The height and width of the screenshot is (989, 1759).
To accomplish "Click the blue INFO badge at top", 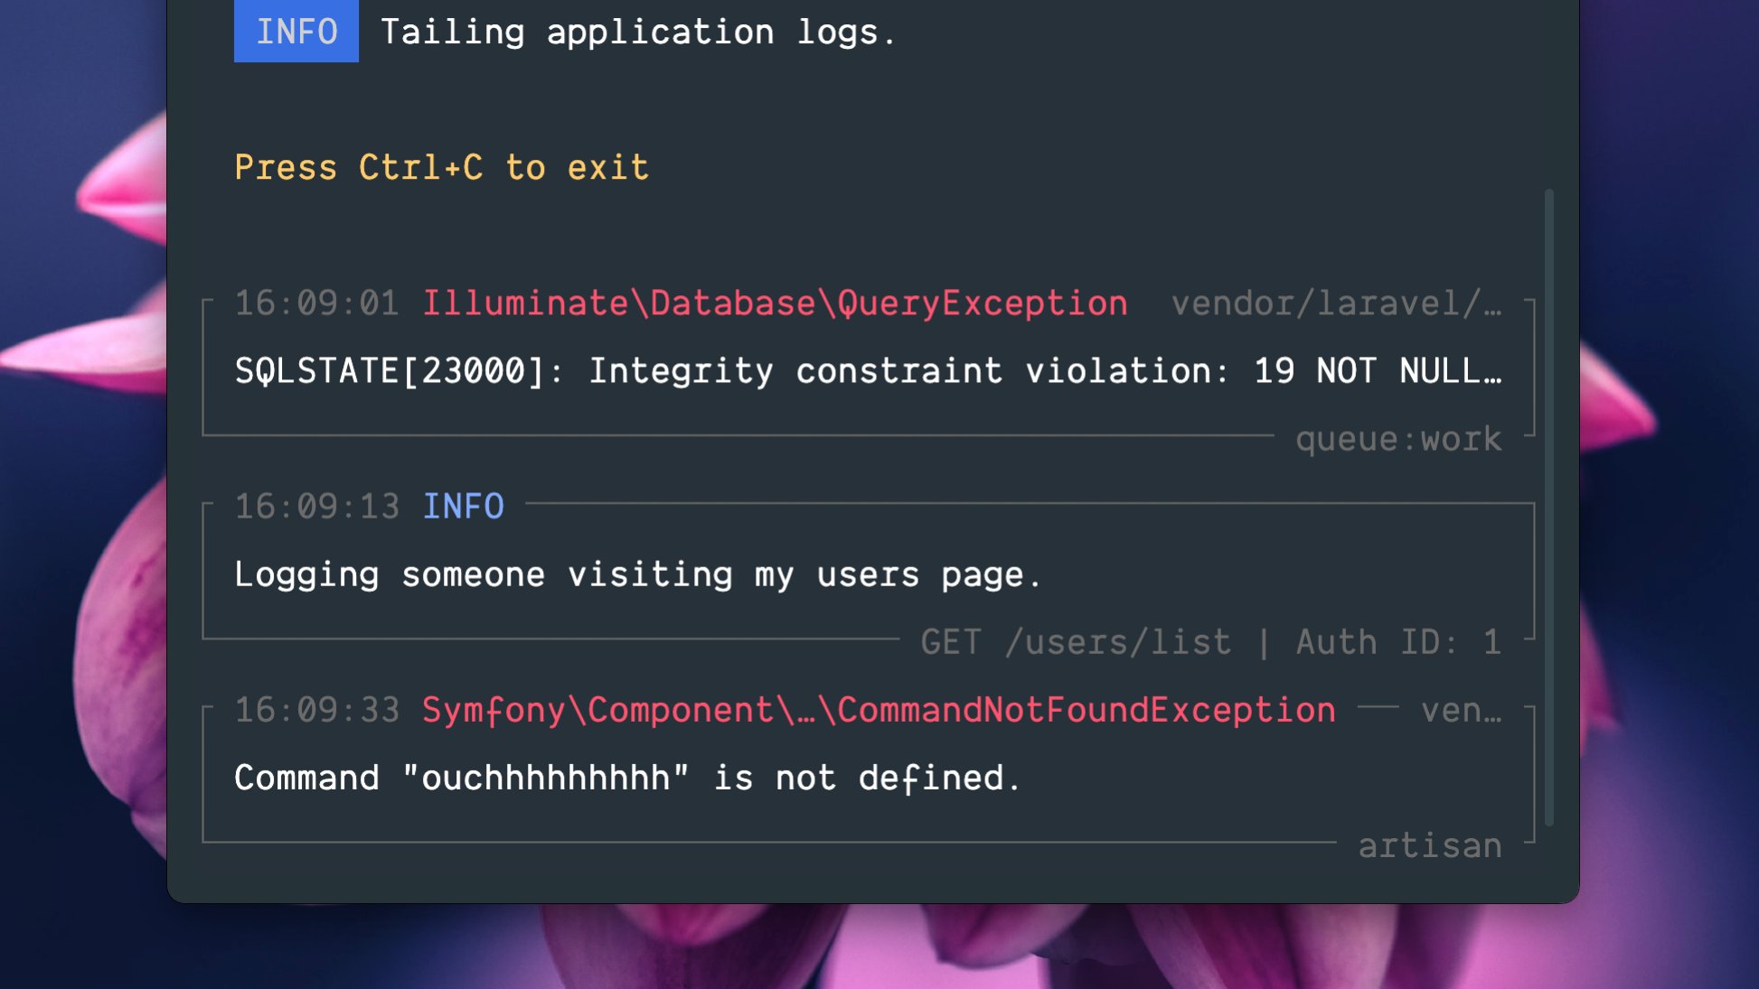I will (296, 32).
